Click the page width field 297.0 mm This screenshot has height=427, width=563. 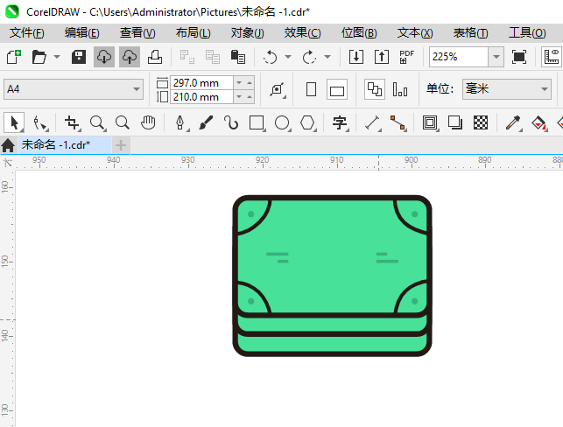coord(201,83)
